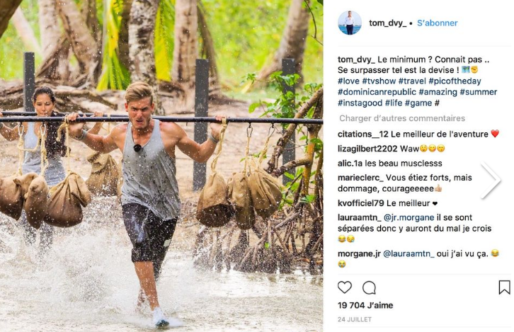View citations__12 commenter profile

[x=363, y=134]
